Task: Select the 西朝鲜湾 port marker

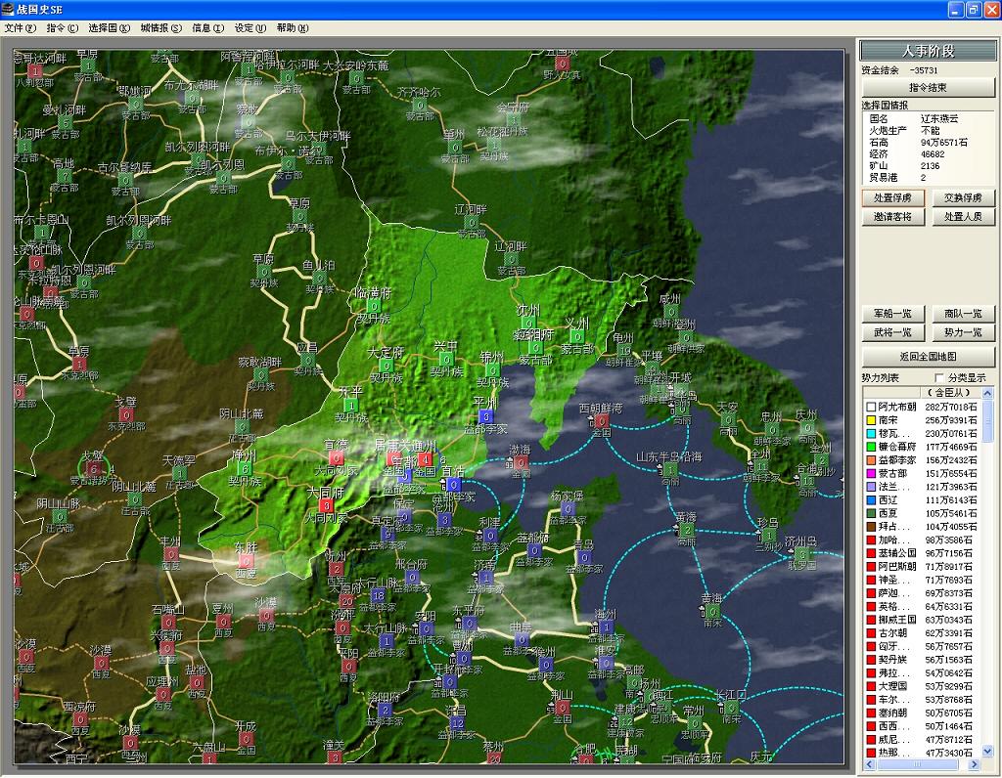Action: (x=602, y=420)
